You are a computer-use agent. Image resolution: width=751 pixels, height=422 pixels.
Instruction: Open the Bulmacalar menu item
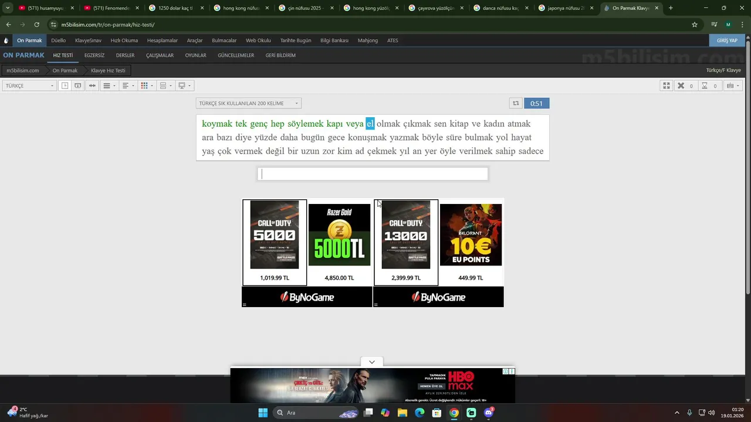pos(224,40)
